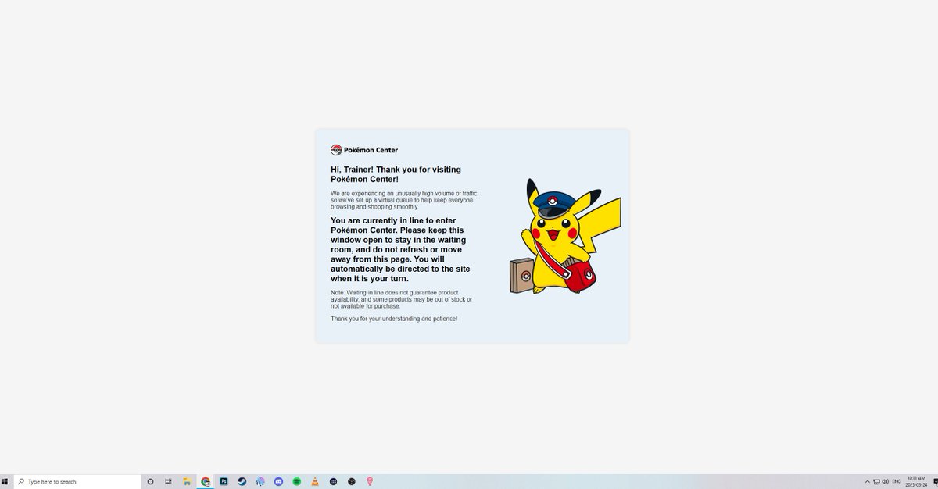Open Adobe Photoshop from the taskbar
Screen dimensions: 938x489
223,481
